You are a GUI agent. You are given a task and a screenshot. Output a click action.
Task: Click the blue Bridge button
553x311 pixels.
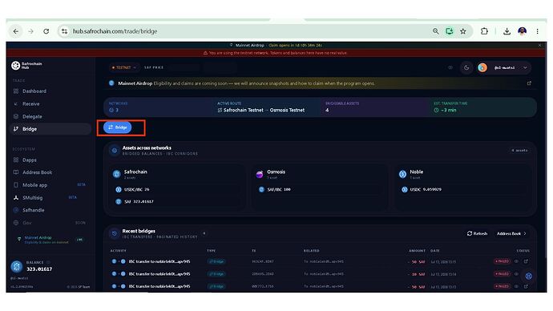tap(118, 127)
